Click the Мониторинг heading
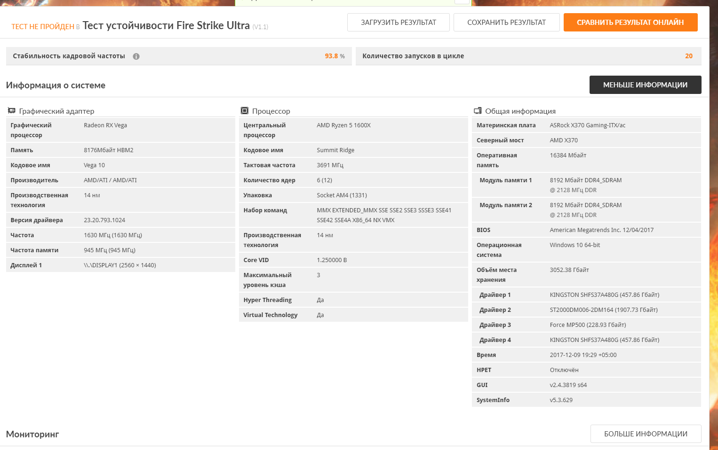Viewport: 718px width, 450px height. pos(32,434)
